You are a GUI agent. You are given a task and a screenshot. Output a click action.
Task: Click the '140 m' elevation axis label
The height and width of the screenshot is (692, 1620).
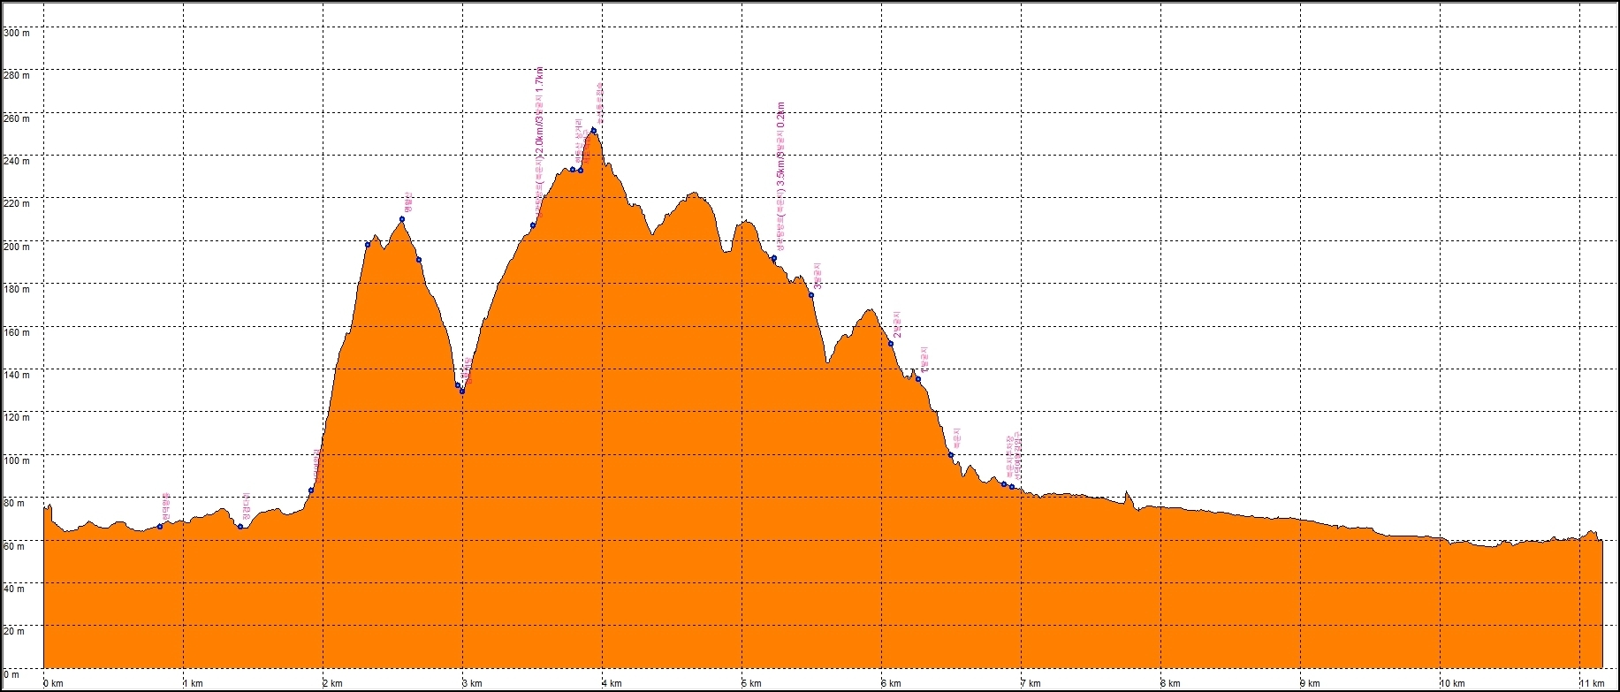17,375
